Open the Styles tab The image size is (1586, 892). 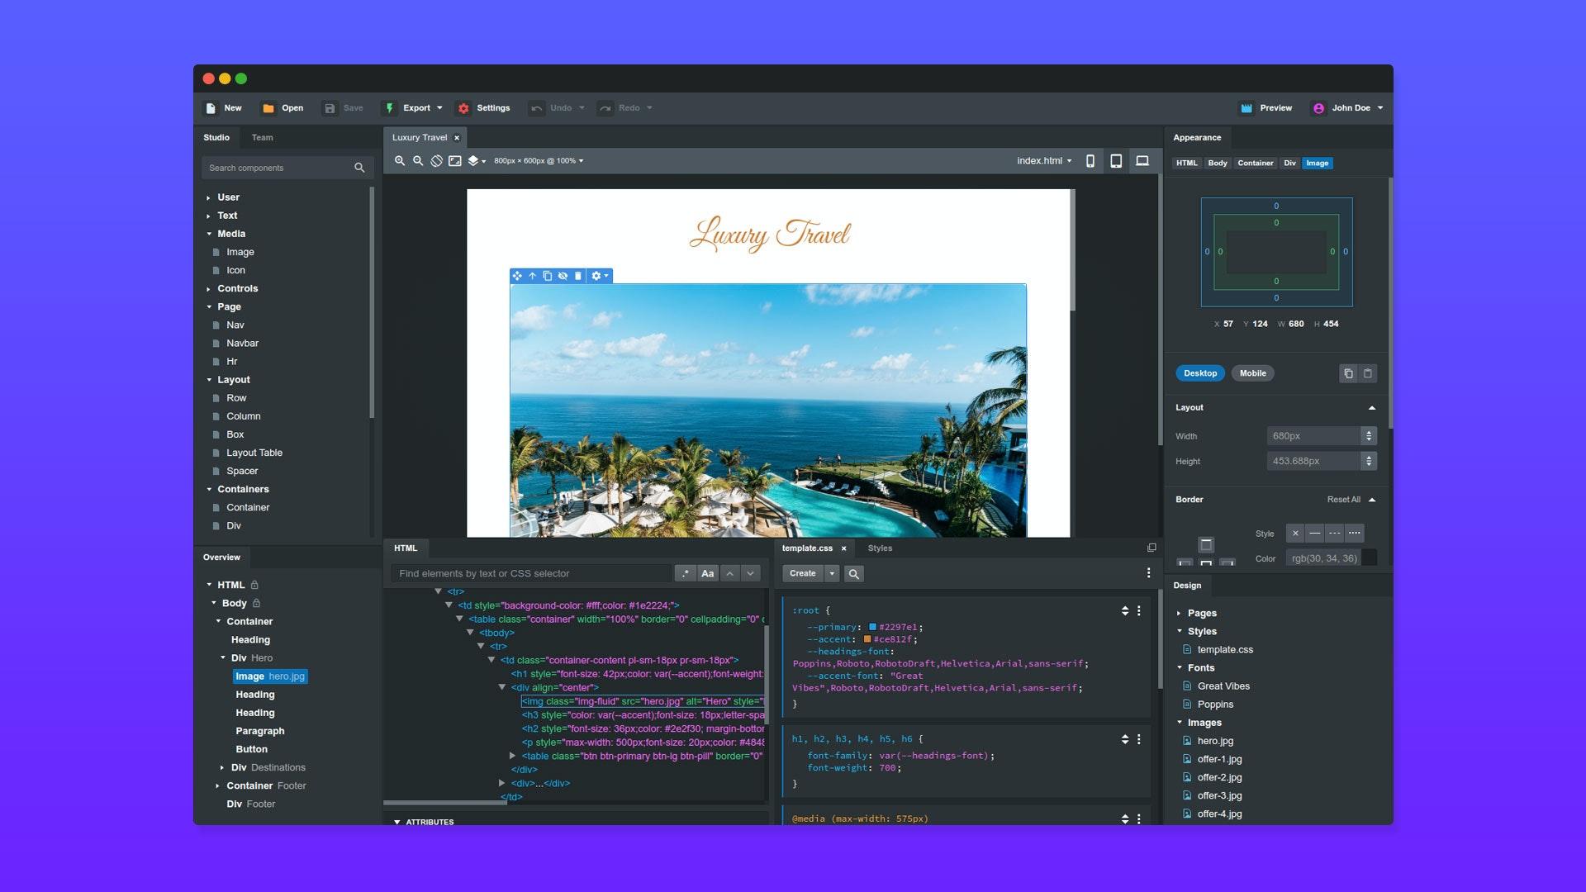880,548
